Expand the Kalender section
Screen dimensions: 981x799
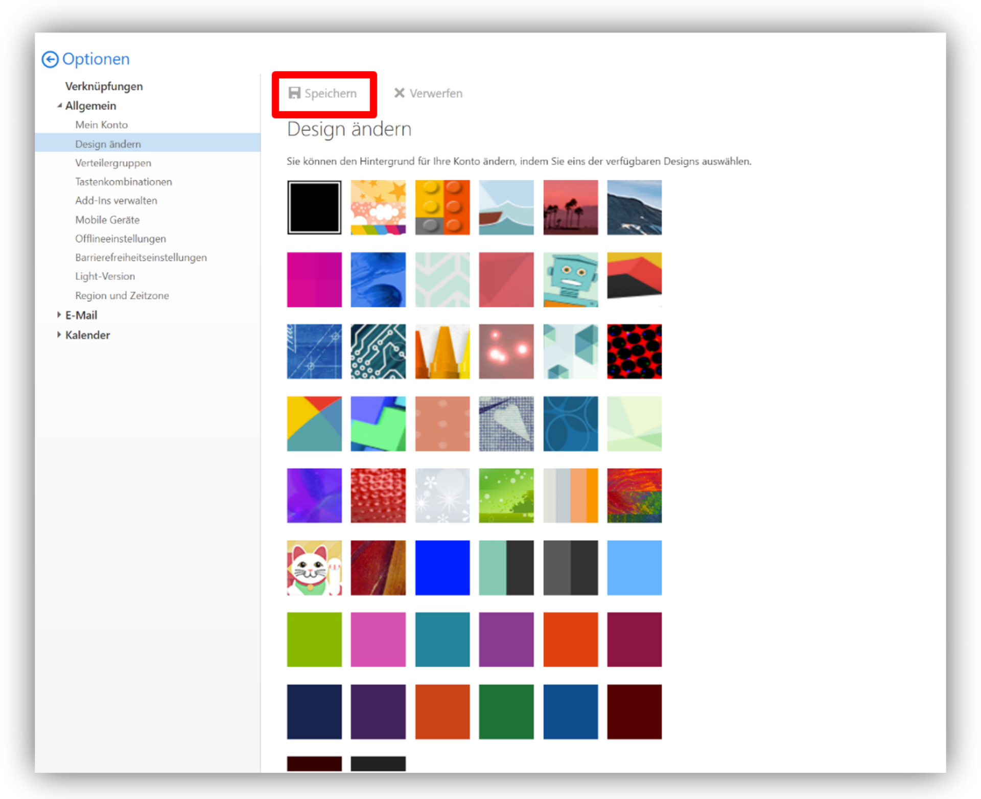click(59, 335)
